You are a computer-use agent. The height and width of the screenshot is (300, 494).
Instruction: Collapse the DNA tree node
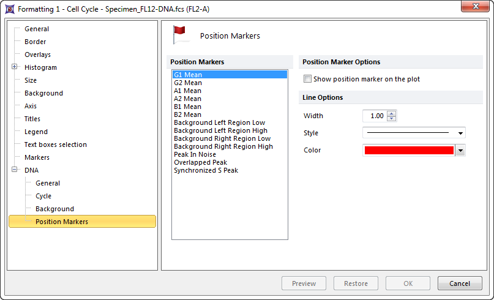point(15,170)
